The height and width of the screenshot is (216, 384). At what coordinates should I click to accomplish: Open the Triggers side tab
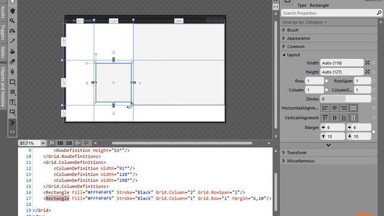2,32
